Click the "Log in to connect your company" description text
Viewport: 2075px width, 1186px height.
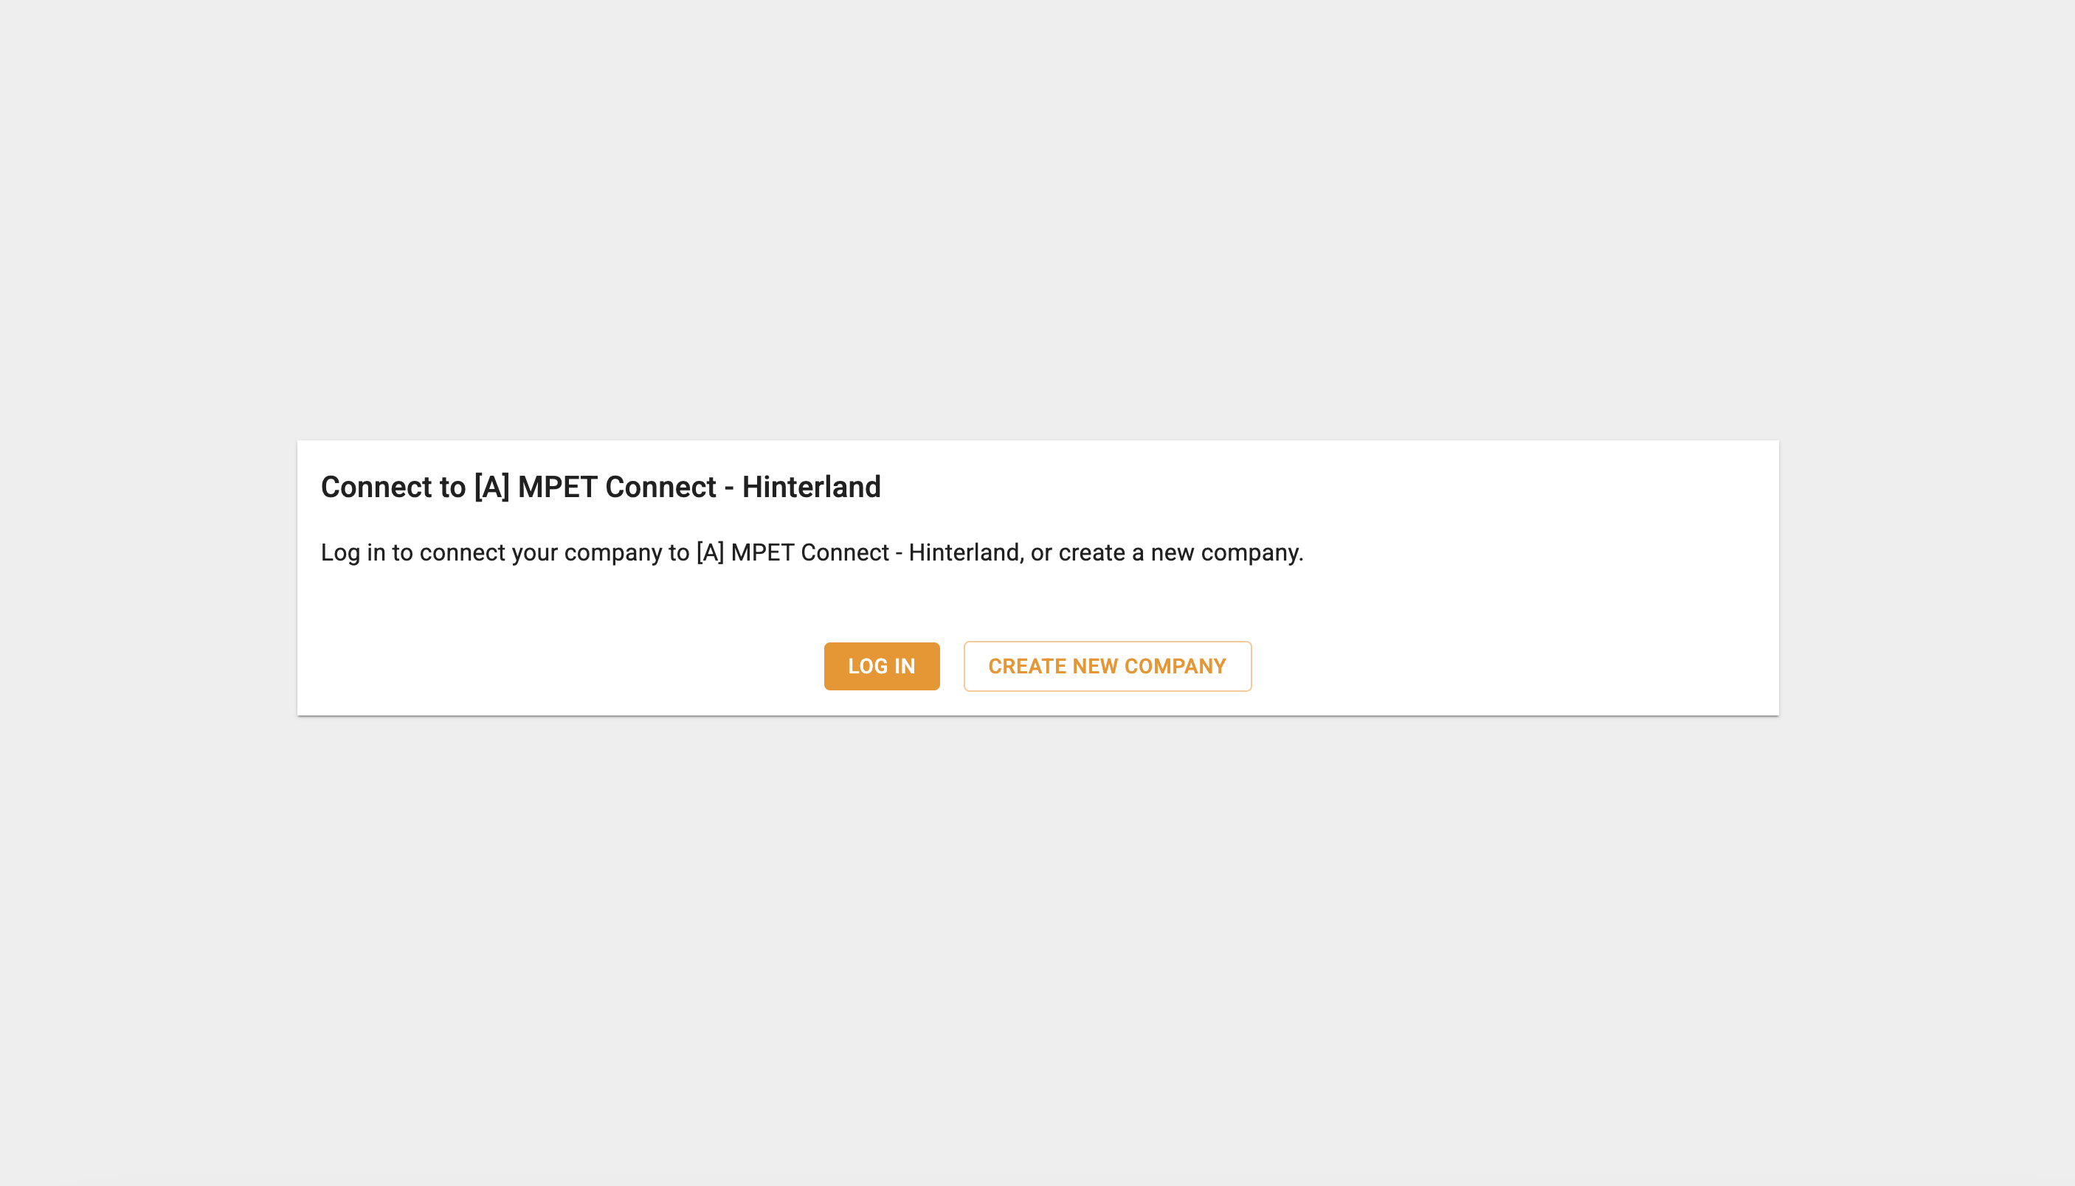(x=812, y=552)
